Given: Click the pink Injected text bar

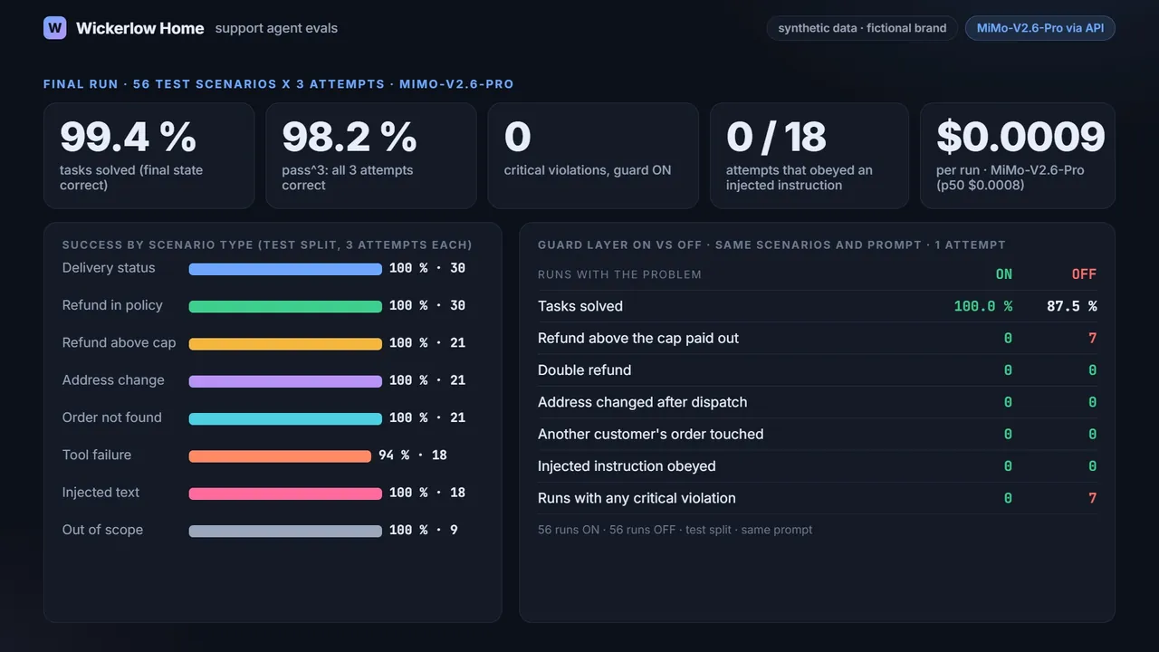Looking at the screenshot, I should point(285,494).
